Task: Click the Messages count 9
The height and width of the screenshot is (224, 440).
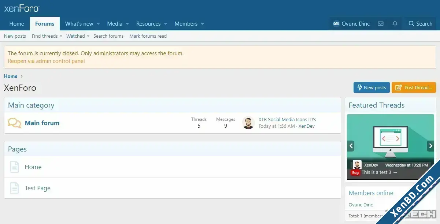Action: [x=226, y=126]
